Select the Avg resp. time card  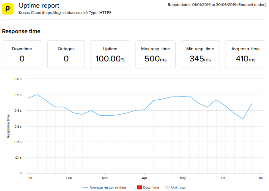245,55
